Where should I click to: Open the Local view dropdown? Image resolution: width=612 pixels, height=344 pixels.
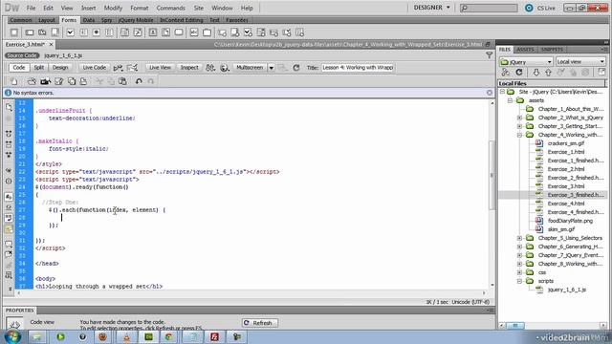click(580, 62)
